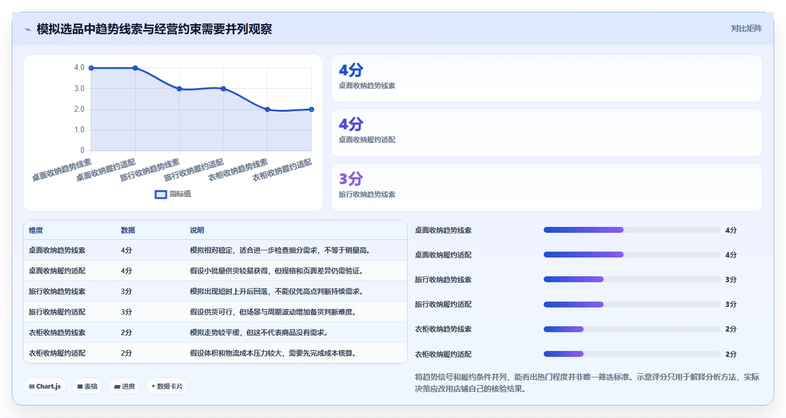The height and width of the screenshot is (418, 786).
Task: Click the lightning icon beside the page title
Action: [x=28, y=29]
